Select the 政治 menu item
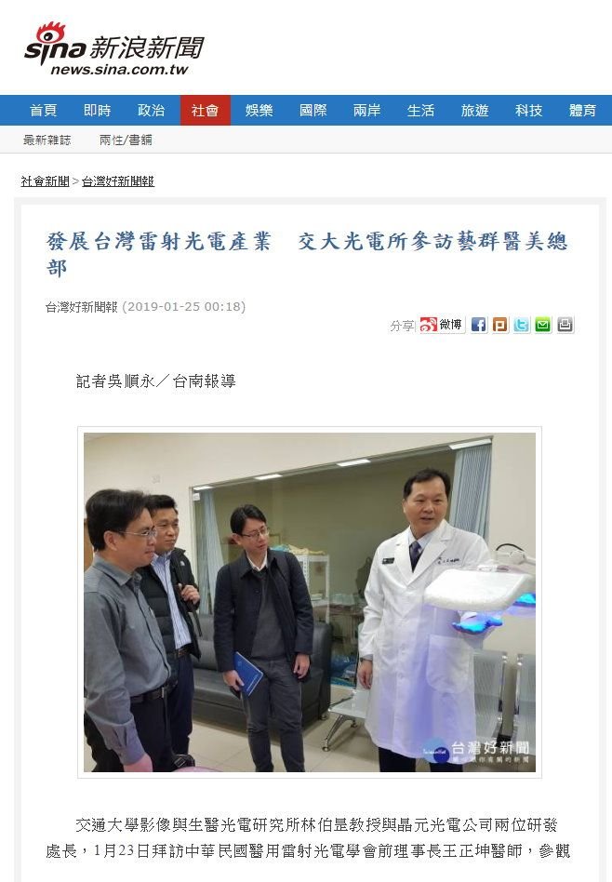 click(x=152, y=110)
